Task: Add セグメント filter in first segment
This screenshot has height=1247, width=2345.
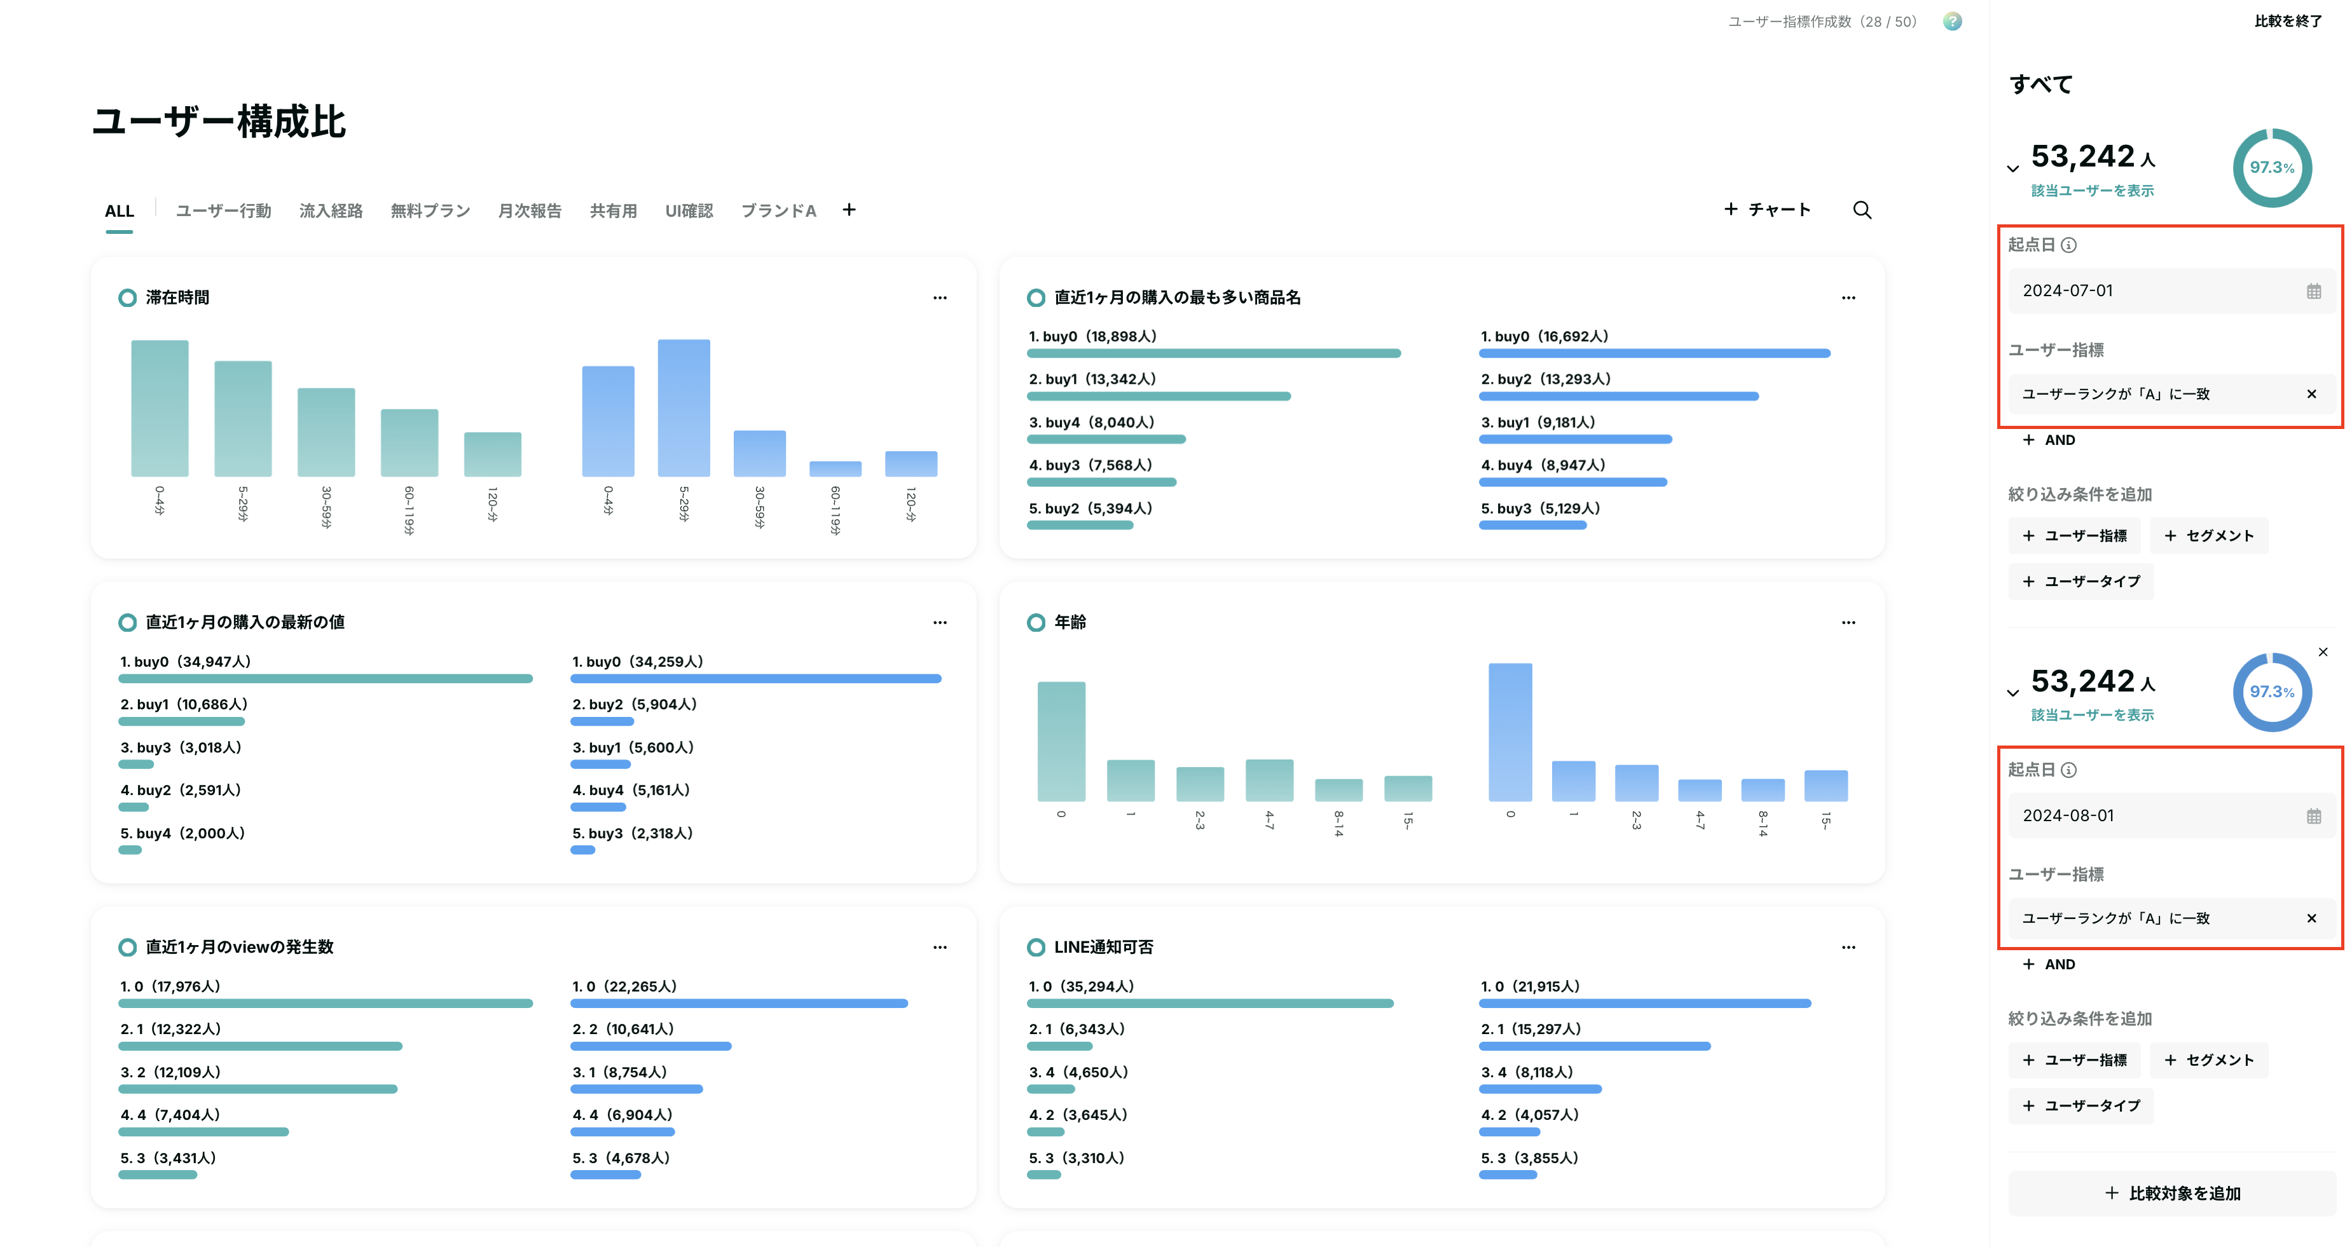Action: tap(2208, 536)
